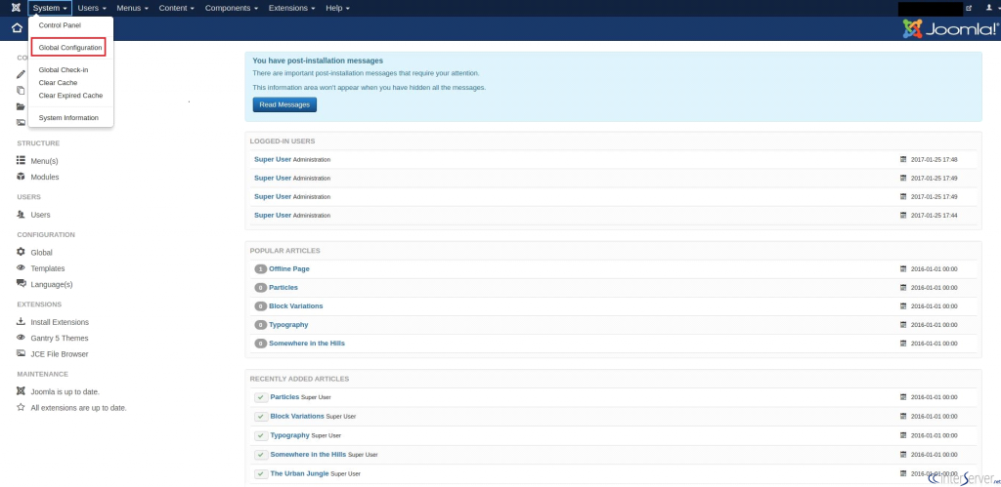1001x487 pixels.
Task: Click the user account icon at top right
Action: (989, 8)
